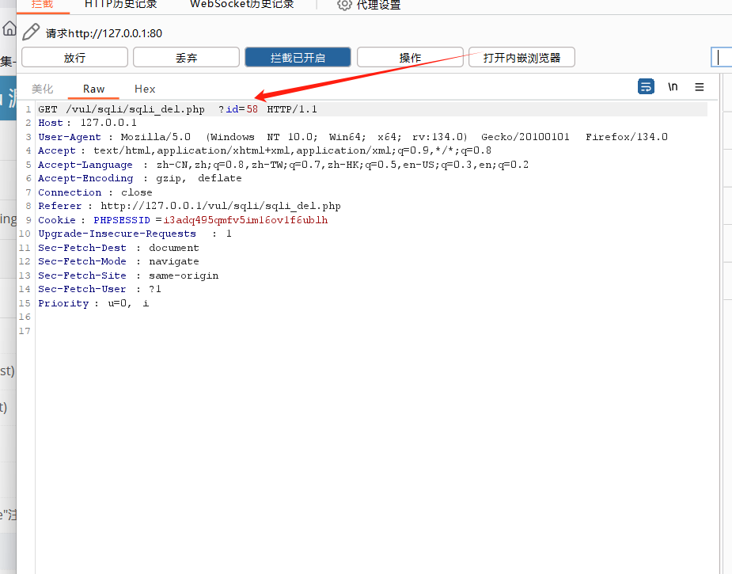This screenshot has width=732, height=574.
Task: Turn off the 拦截已开启 intercept toggle
Action: click(298, 58)
